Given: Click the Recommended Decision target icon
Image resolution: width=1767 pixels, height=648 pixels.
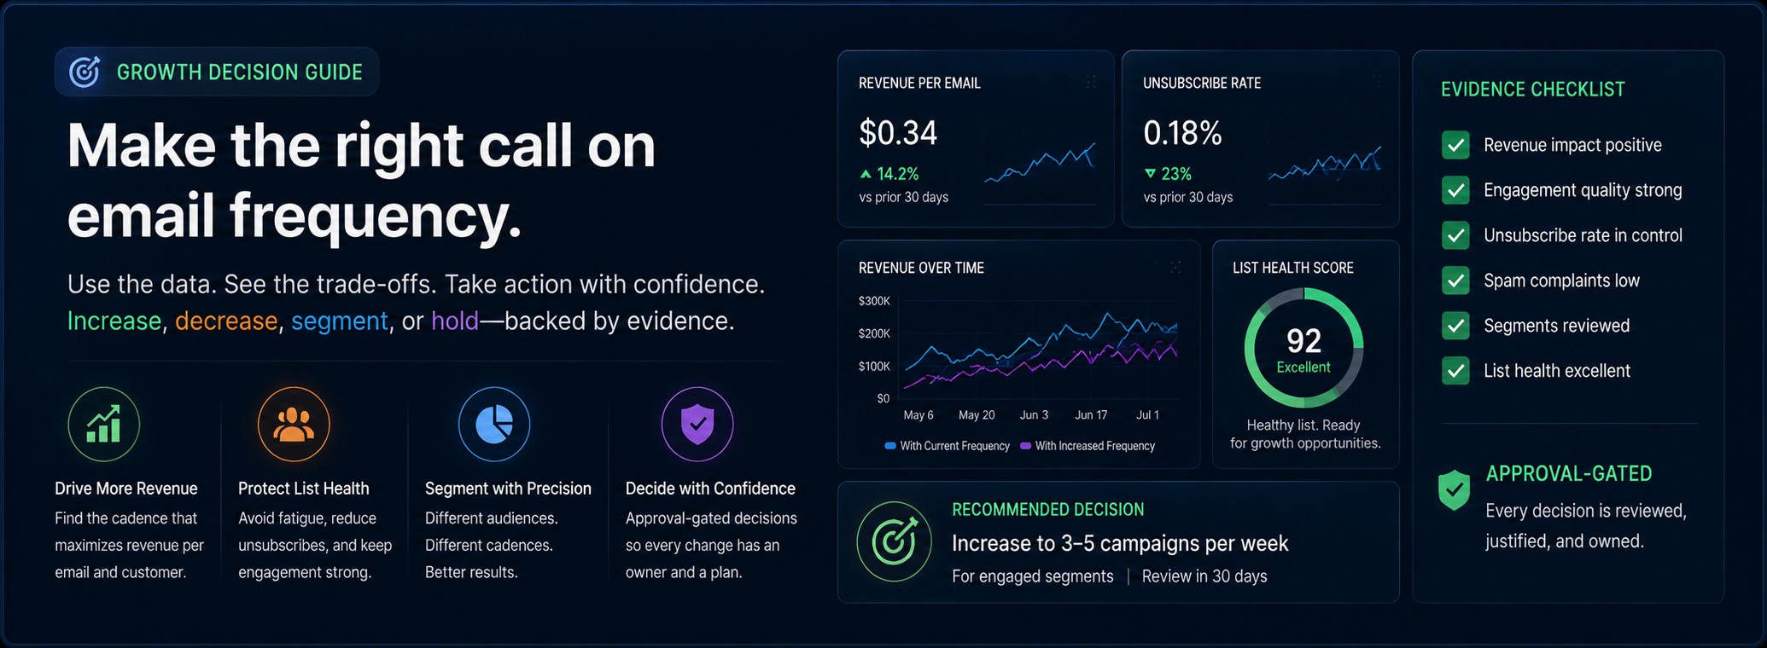Looking at the screenshot, I should pyautogui.click(x=894, y=542).
